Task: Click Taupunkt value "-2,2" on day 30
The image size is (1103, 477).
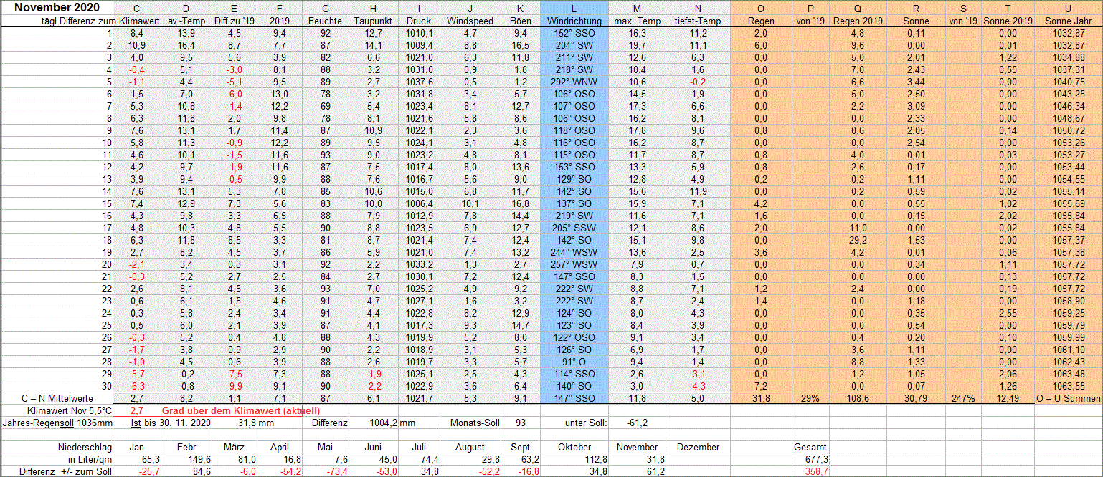Action: coord(373,386)
